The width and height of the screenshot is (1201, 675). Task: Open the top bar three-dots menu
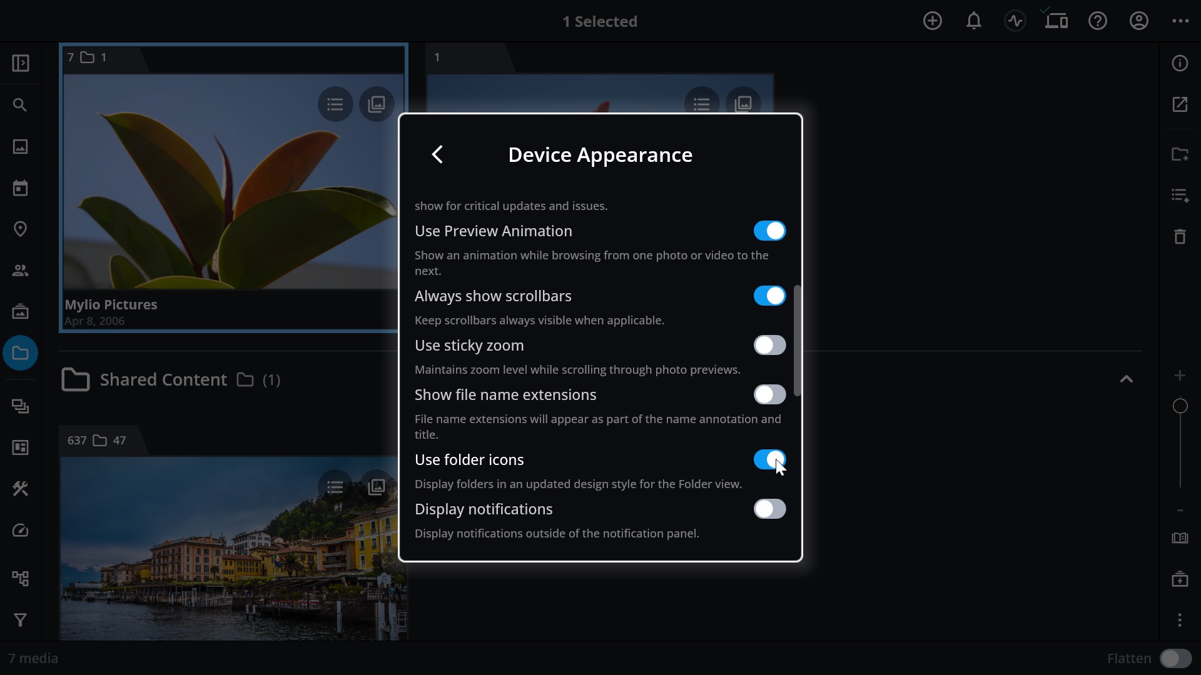1180,21
